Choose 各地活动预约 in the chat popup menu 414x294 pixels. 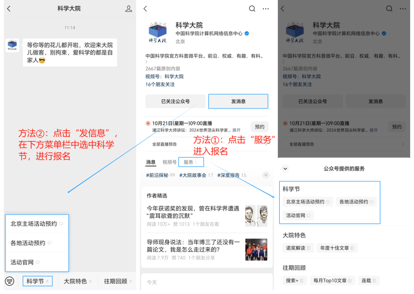click(37, 243)
